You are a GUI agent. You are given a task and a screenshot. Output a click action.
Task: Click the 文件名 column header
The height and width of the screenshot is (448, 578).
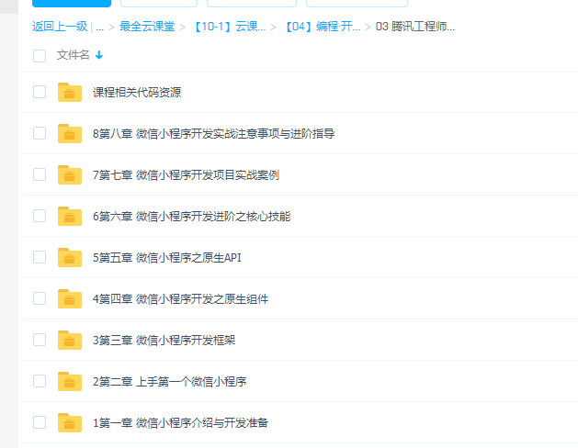pyautogui.click(x=74, y=55)
